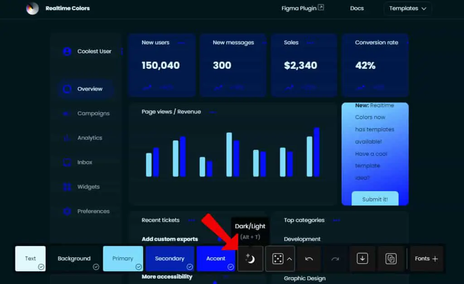Click the Coolest User avatar icon
This screenshot has height=284, width=464.
coord(67,52)
